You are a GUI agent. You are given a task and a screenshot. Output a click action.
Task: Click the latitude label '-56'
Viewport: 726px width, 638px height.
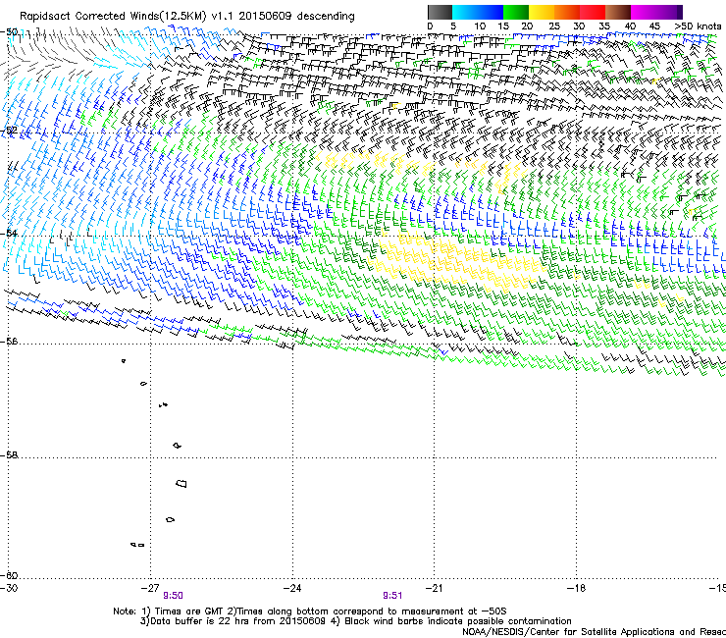pos(9,342)
